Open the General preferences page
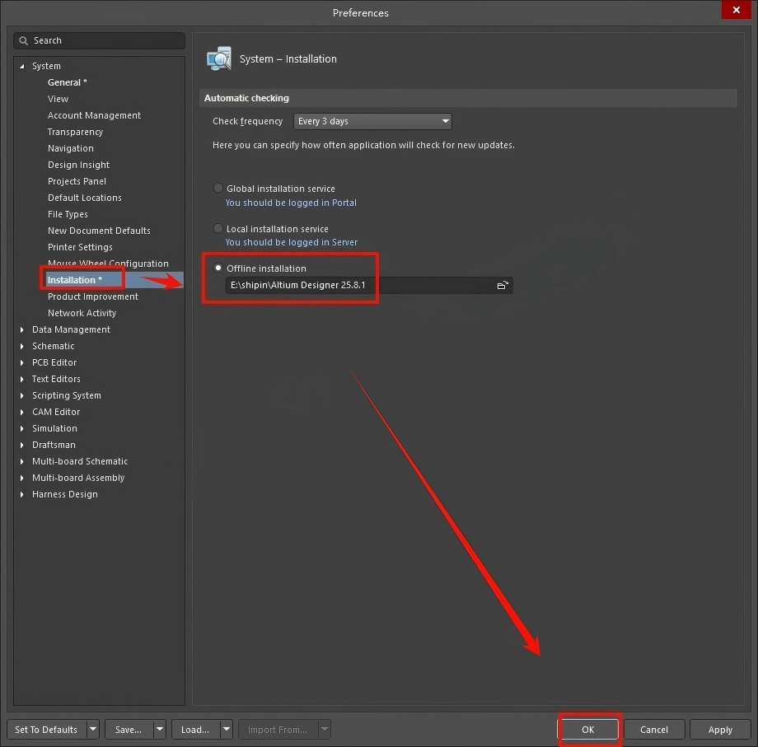 click(68, 82)
